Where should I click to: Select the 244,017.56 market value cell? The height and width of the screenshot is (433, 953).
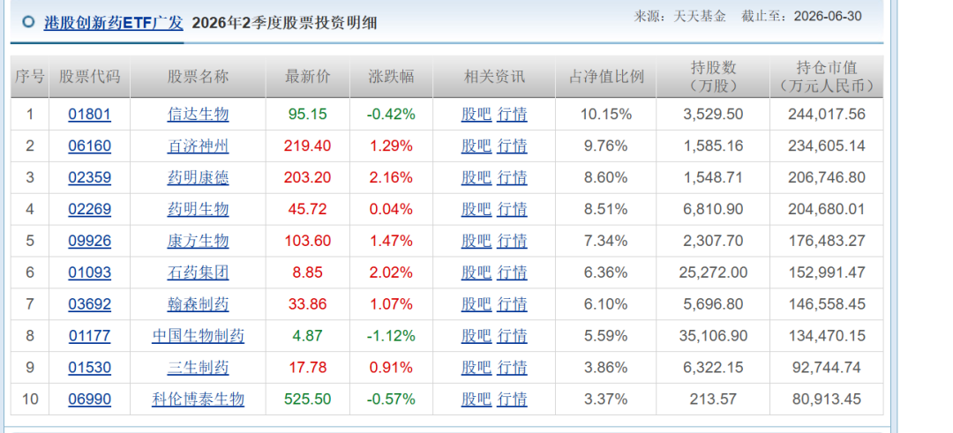point(829,114)
